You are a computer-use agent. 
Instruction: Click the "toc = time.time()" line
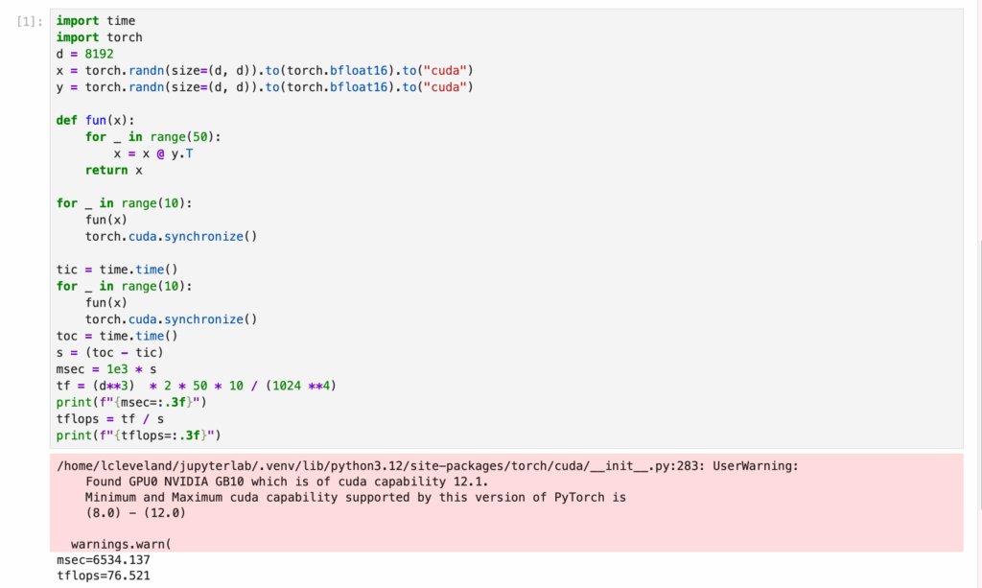(x=117, y=336)
